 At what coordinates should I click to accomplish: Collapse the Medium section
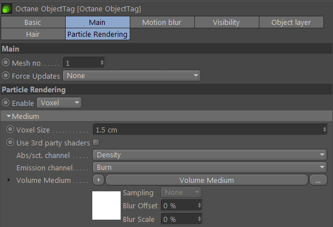coord(8,116)
